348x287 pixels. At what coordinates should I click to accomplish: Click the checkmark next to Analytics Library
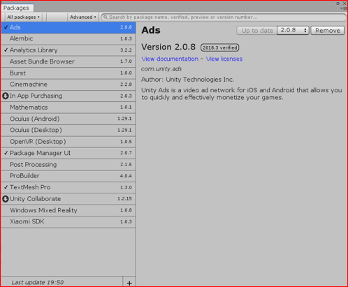(6, 50)
